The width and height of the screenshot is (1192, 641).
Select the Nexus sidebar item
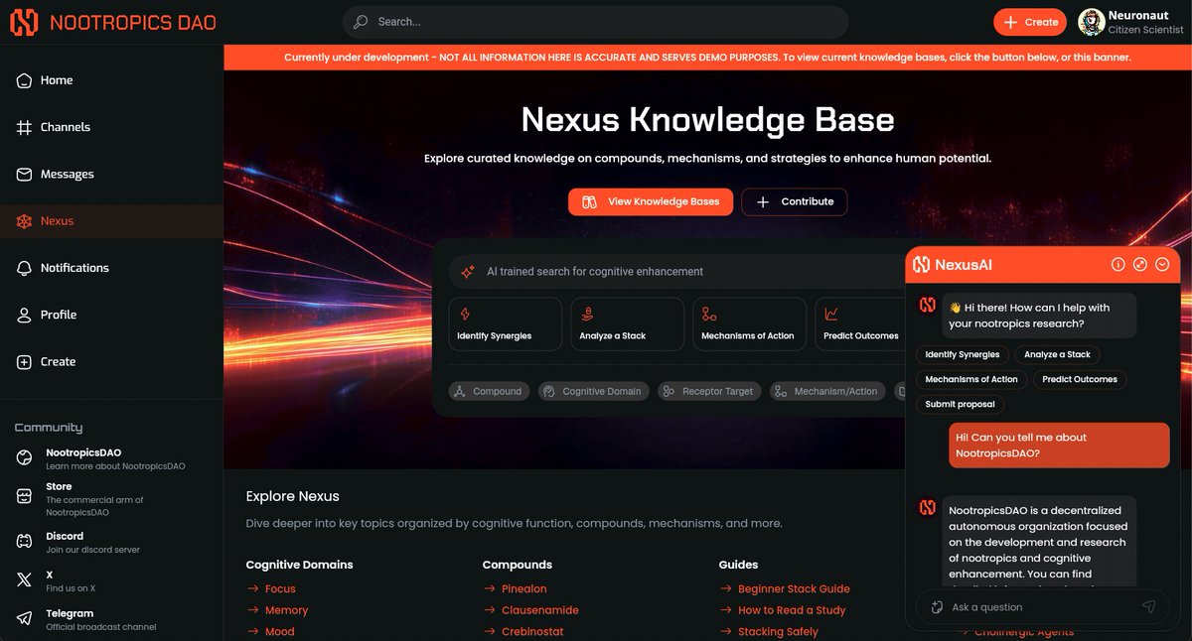coord(111,221)
